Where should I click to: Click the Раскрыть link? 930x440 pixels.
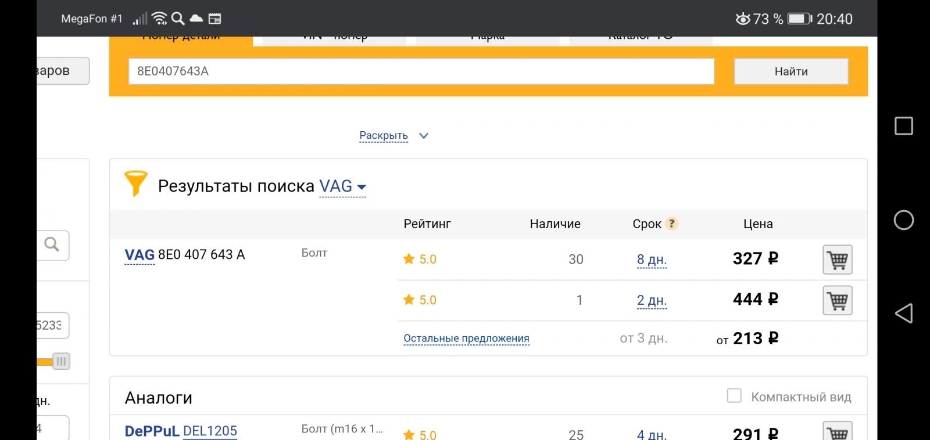click(384, 136)
